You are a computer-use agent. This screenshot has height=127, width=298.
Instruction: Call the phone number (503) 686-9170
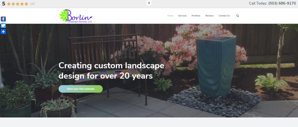click(x=282, y=3)
